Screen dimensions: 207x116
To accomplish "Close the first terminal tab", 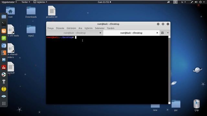I will pos(100,33).
